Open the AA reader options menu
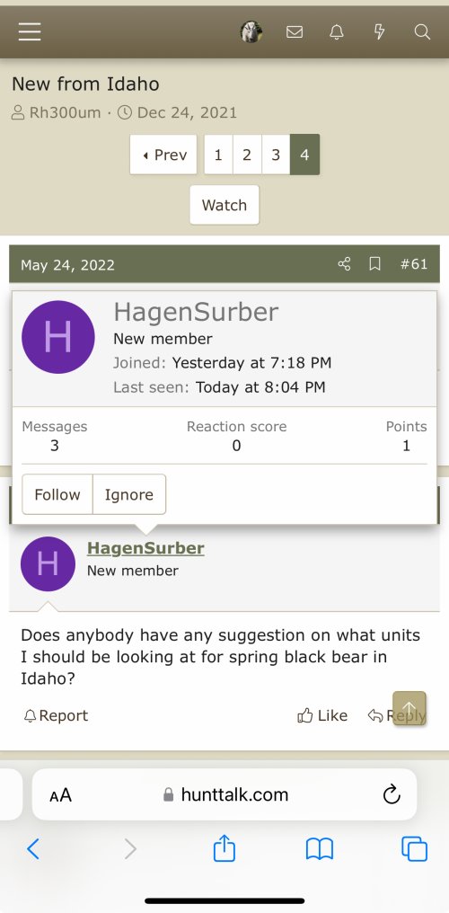Image resolution: width=449 pixels, height=913 pixels. (x=60, y=794)
